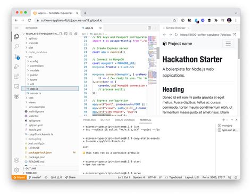The image size is (252, 195).
Task: Reload the Chrome page
Action: tap(29, 20)
